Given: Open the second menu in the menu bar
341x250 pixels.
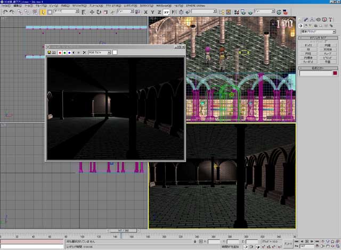Looking at the screenshot, I should pyautogui.click(x=18, y=6).
